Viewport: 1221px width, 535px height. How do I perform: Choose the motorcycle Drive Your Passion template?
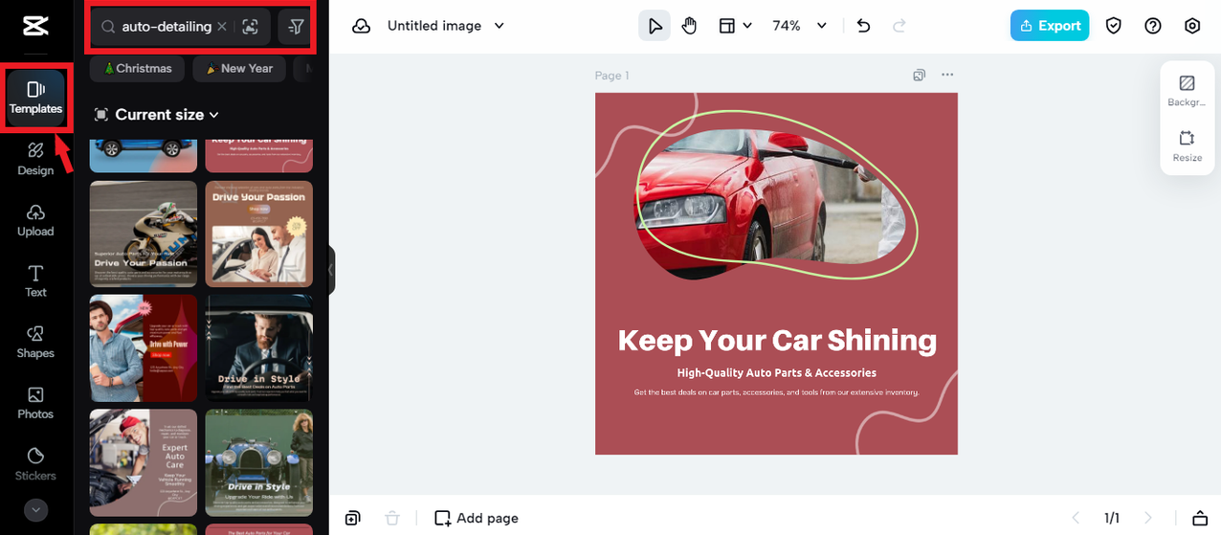(144, 234)
